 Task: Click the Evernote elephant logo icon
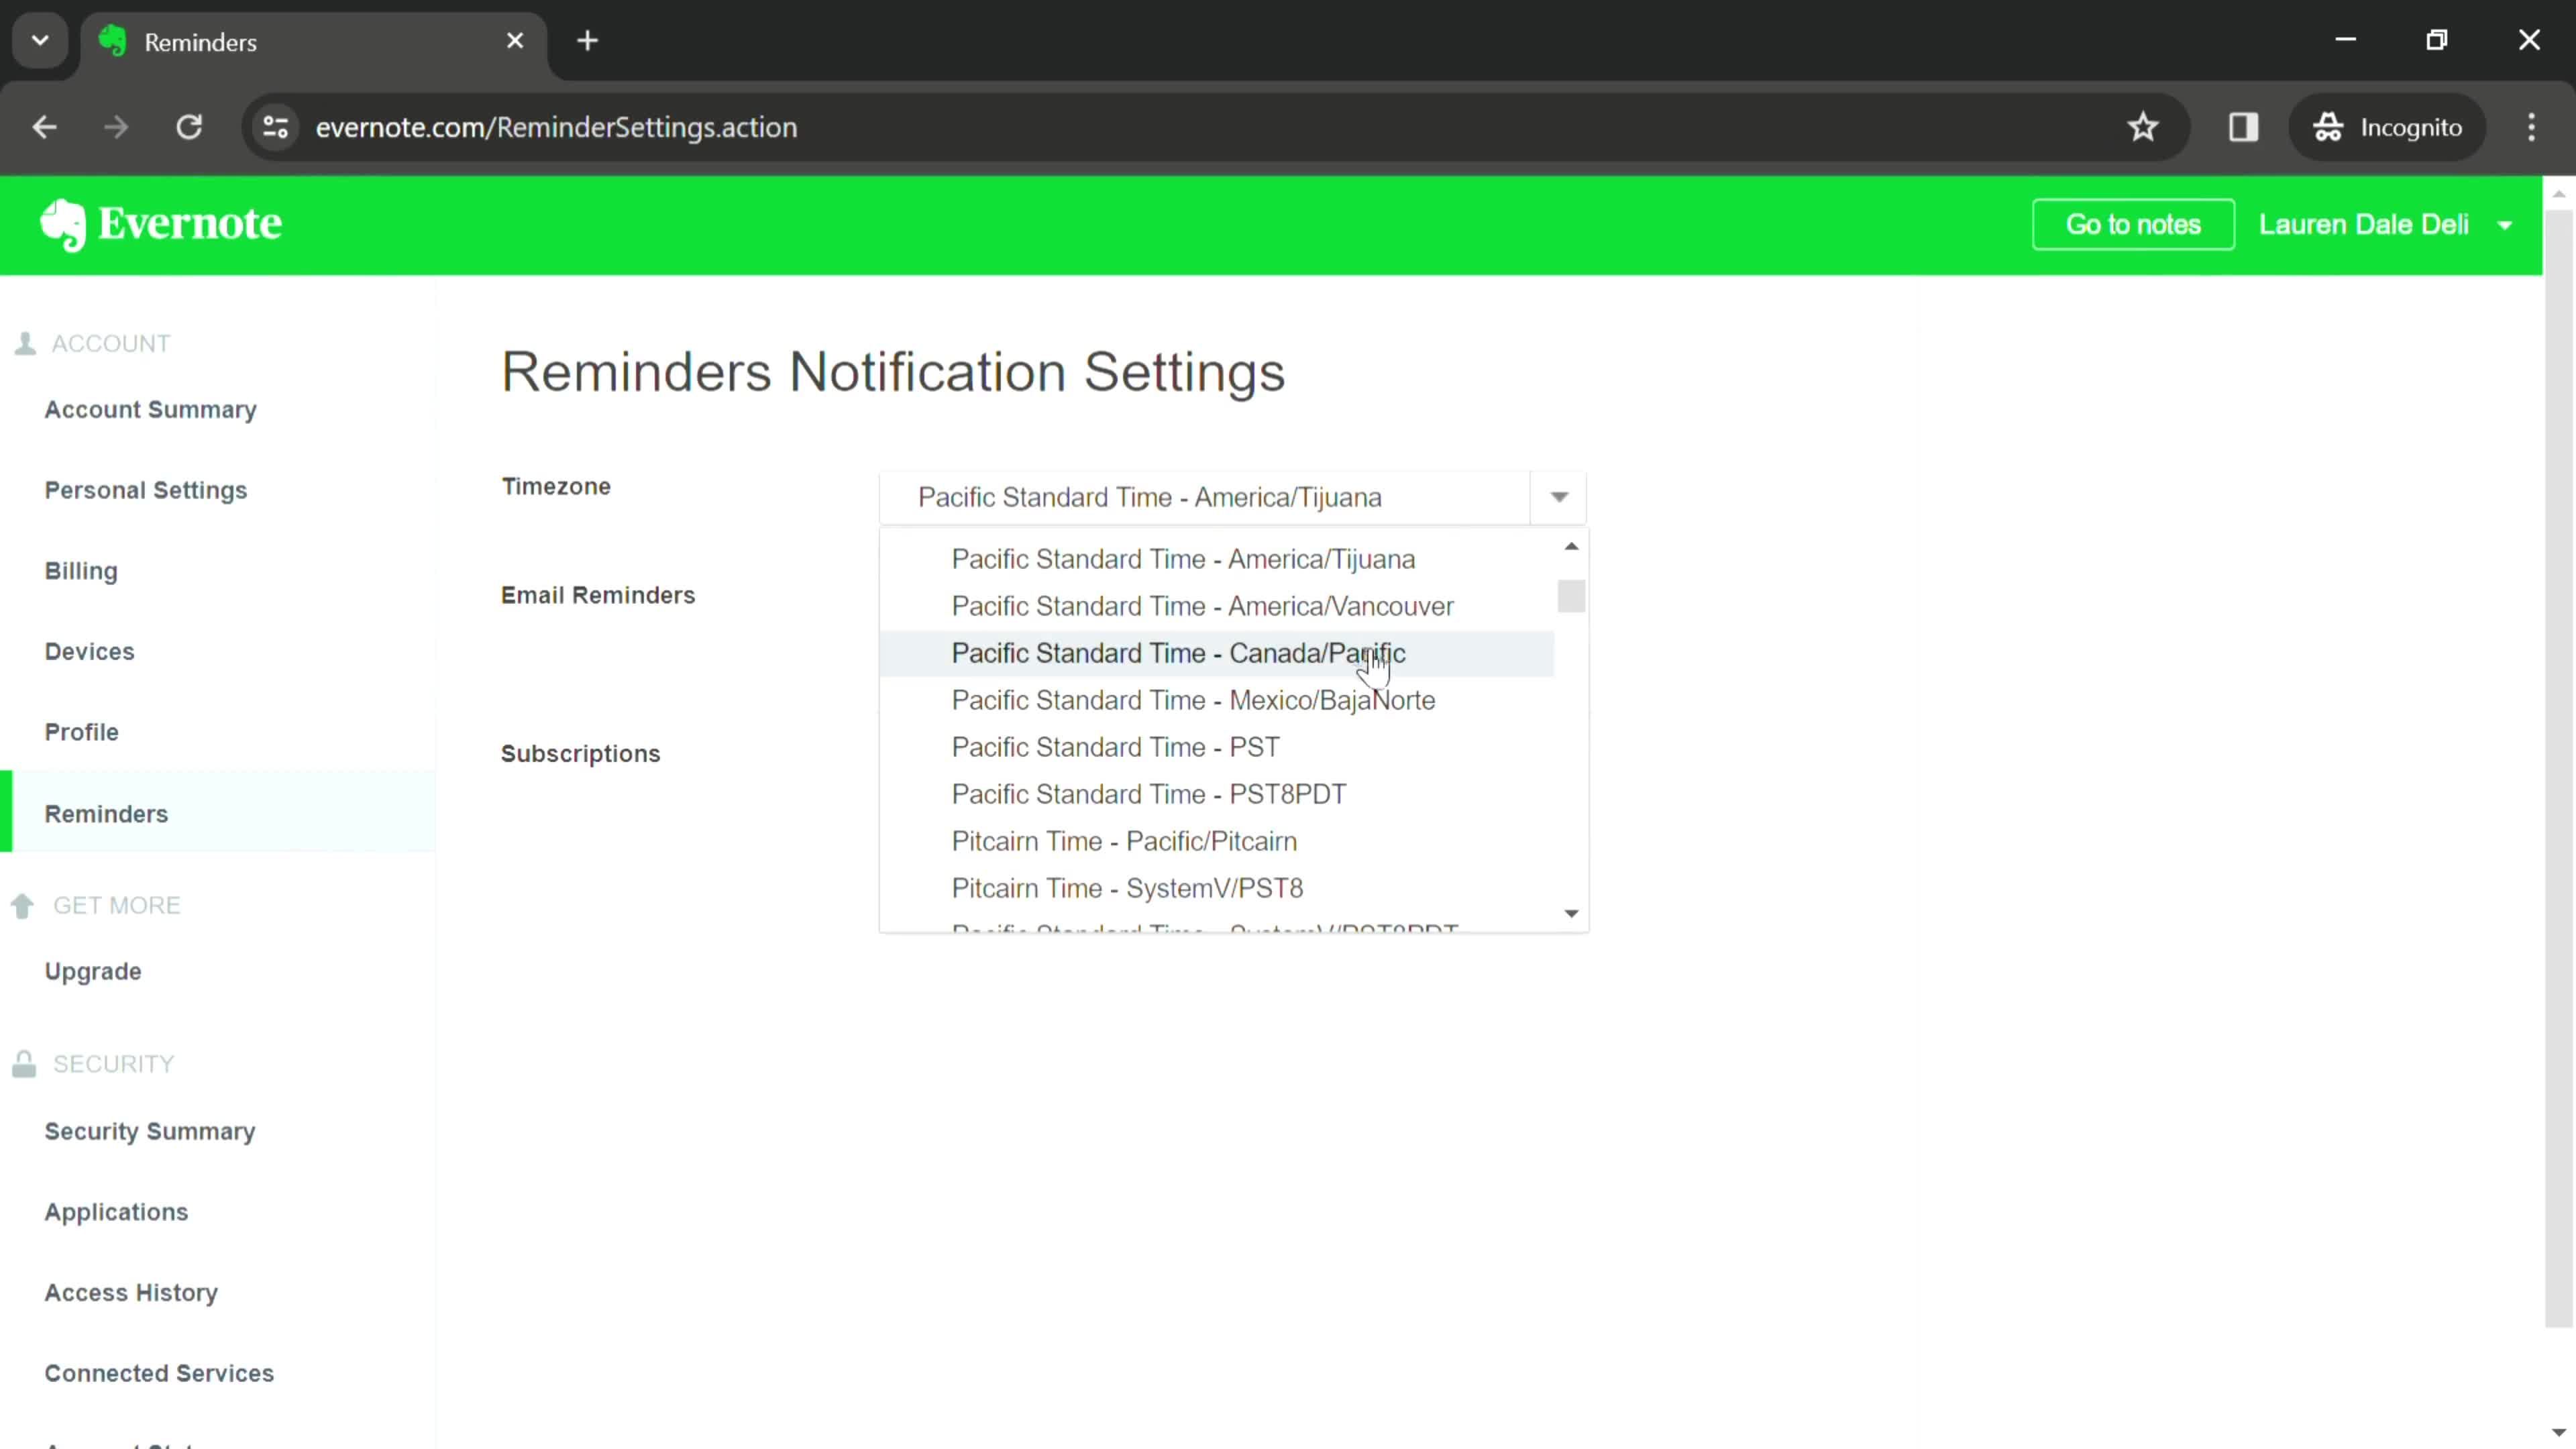tap(62, 225)
